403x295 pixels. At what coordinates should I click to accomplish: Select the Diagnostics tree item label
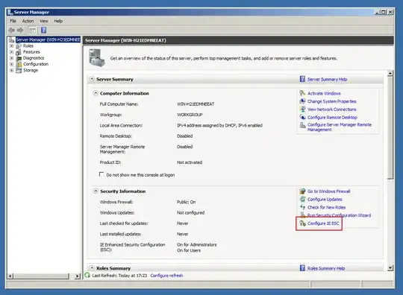click(x=34, y=58)
